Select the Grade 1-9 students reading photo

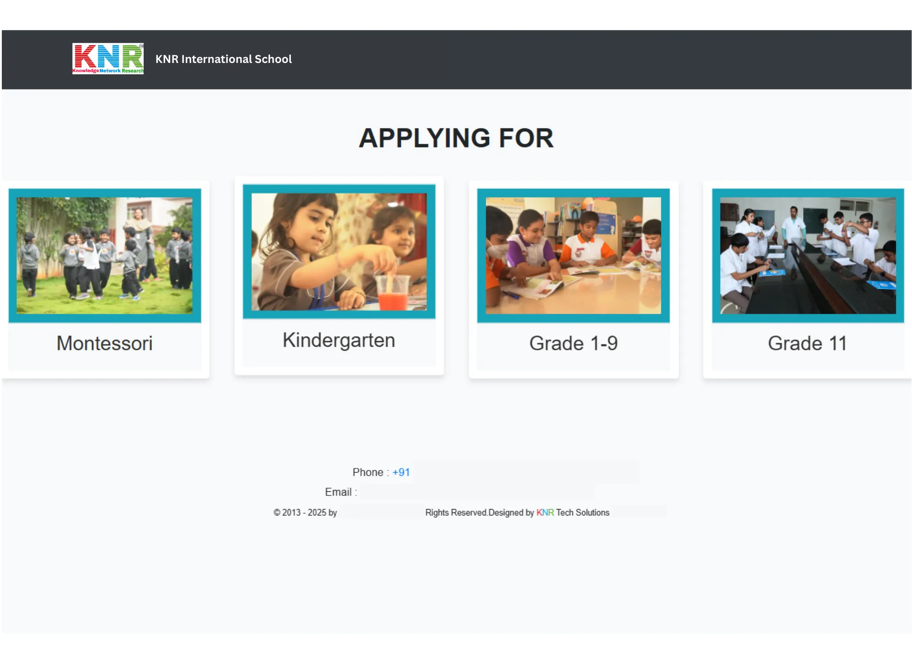click(x=573, y=255)
